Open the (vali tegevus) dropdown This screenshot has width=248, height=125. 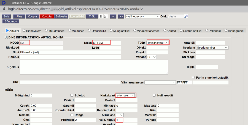point(142,16)
